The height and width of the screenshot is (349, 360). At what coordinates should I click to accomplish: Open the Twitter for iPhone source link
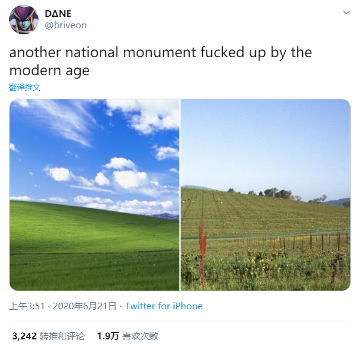[x=164, y=306]
